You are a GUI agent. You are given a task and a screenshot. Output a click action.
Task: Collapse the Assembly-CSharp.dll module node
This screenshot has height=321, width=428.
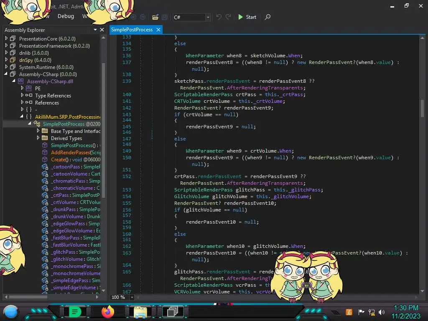(14, 81)
